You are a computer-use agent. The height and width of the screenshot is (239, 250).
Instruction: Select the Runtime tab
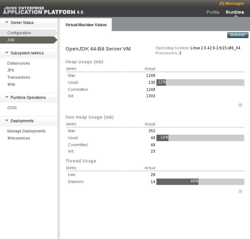(234, 12)
